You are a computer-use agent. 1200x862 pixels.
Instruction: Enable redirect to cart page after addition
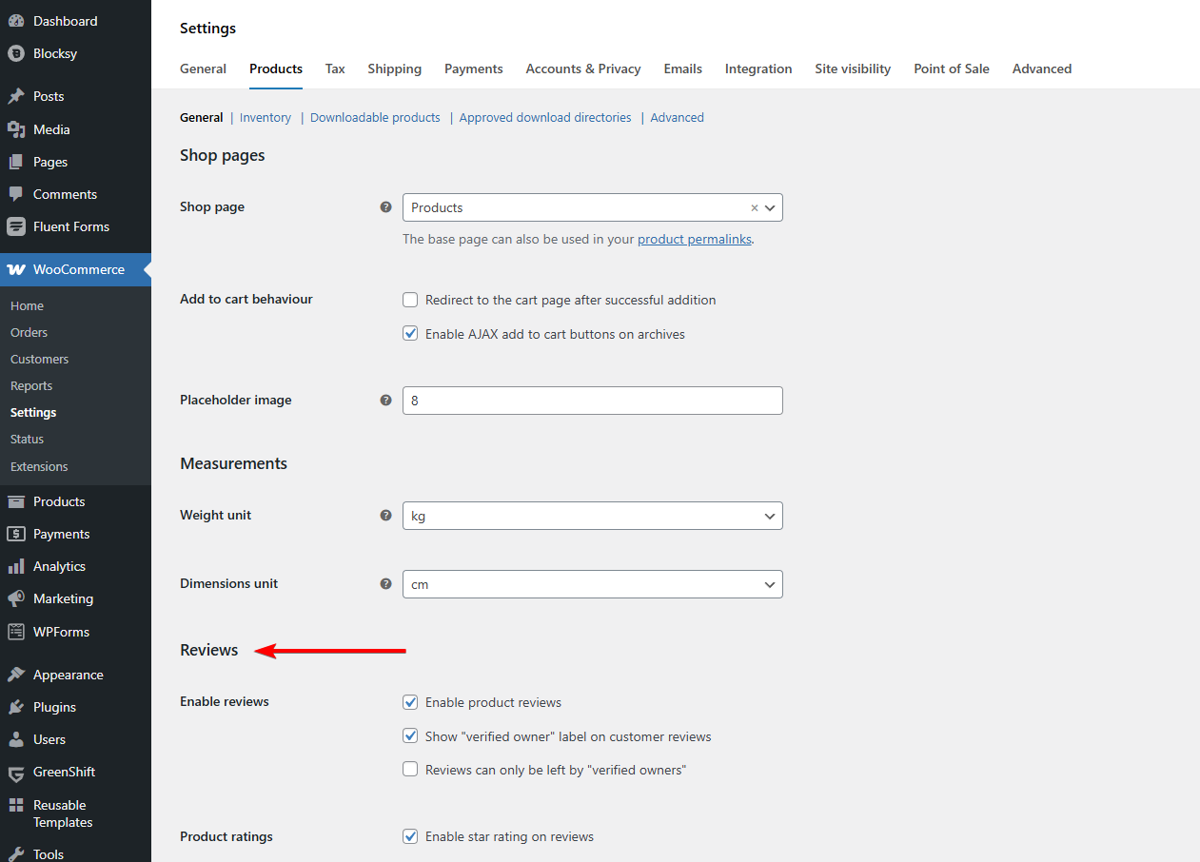[x=410, y=300]
